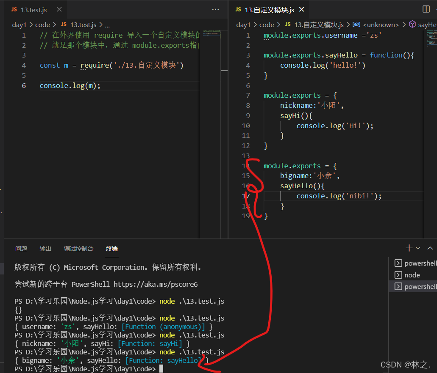Click the console.log(m); code line
Viewport: 437px width, 373px height.
pyautogui.click(x=70, y=86)
